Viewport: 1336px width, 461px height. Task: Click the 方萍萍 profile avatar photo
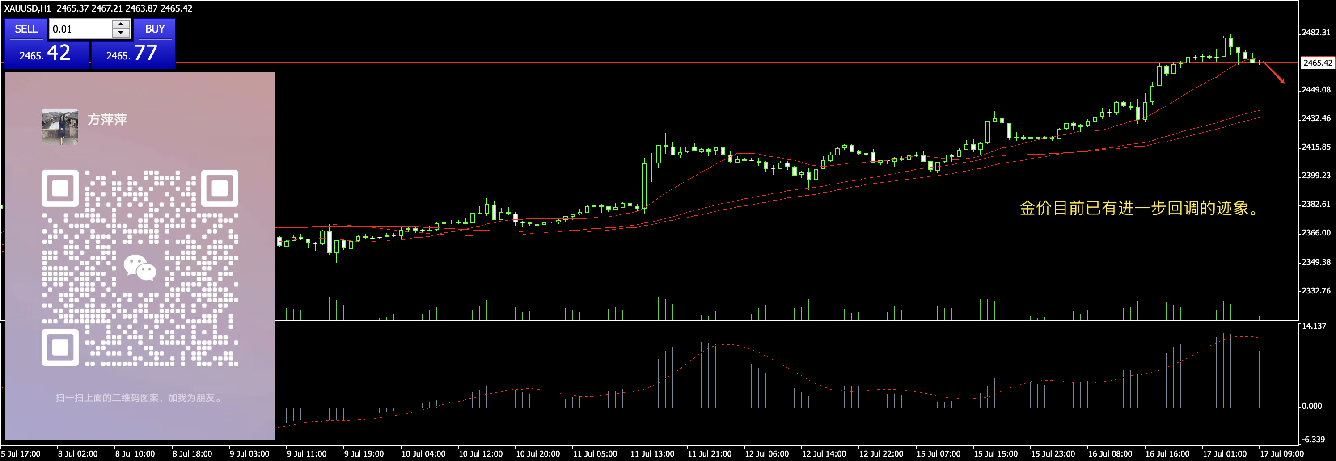(x=60, y=126)
